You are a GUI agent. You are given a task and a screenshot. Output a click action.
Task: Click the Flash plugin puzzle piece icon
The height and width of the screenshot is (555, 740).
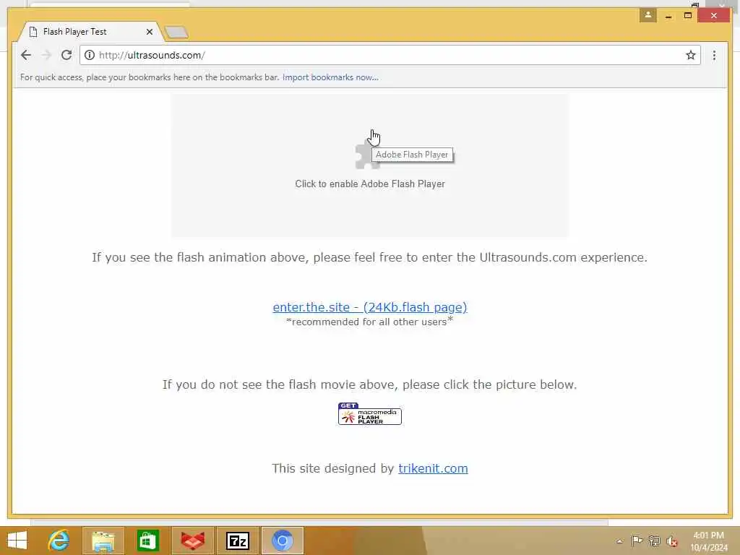point(366,156)
